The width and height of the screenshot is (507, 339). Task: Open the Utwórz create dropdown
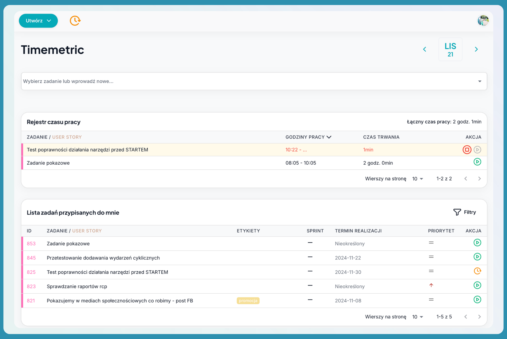point(38,21)
